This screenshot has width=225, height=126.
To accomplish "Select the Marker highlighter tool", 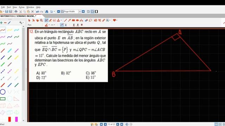I will pos(50,20).
